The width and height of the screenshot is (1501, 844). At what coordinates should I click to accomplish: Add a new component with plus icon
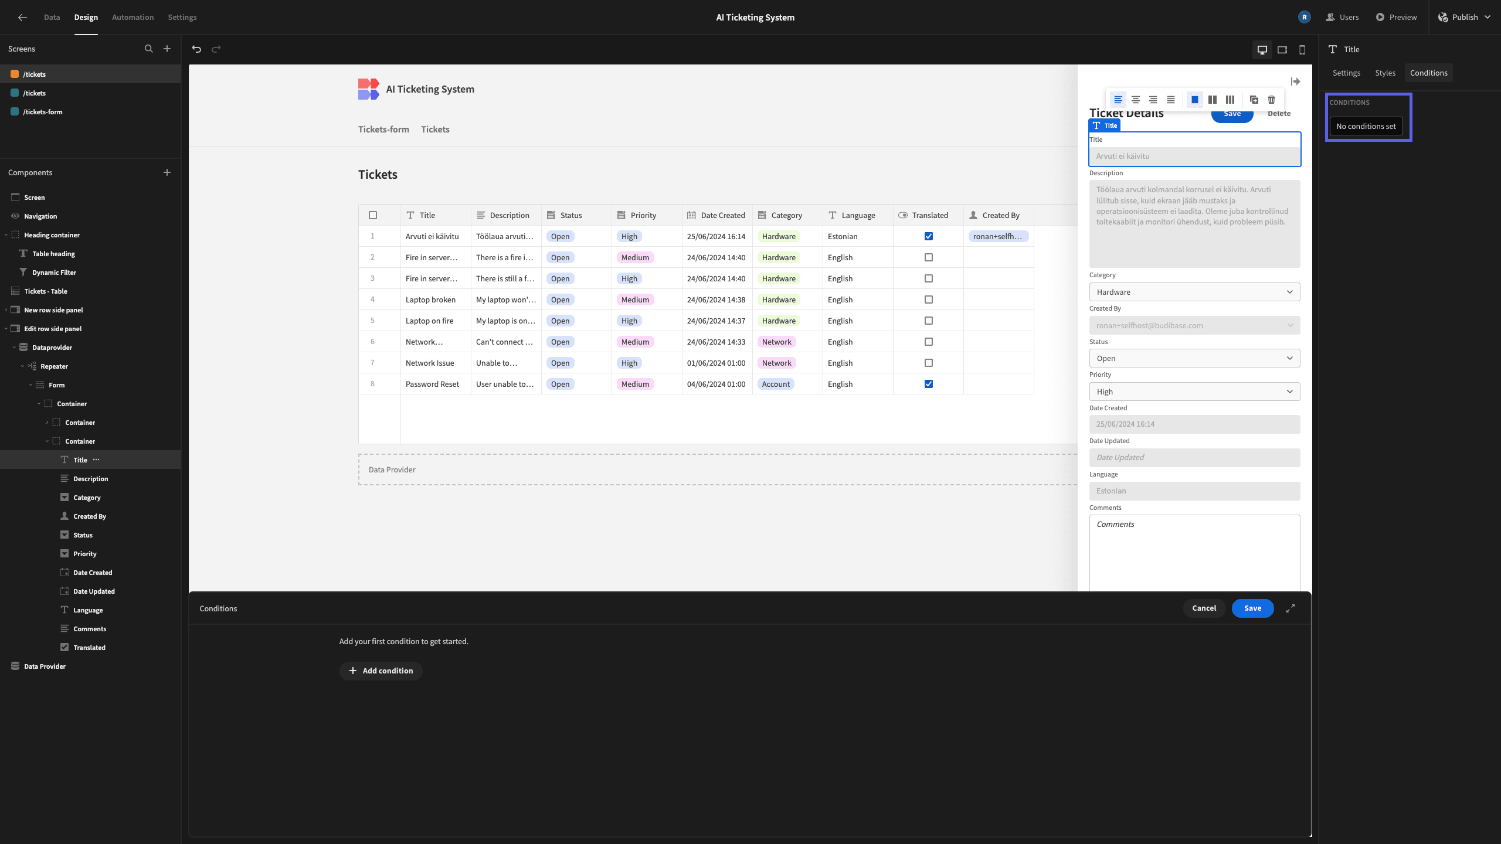pos(167,172)
